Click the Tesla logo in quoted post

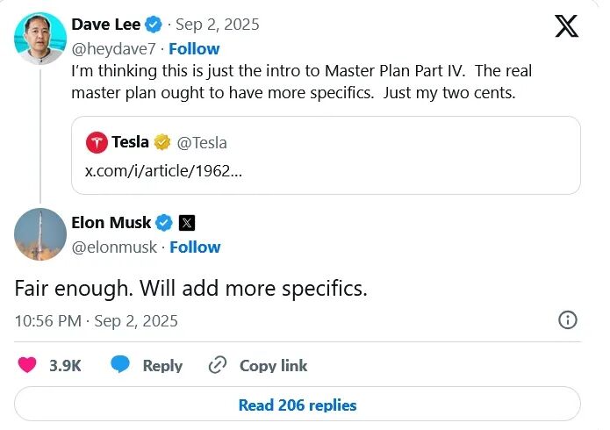(96, 142)
